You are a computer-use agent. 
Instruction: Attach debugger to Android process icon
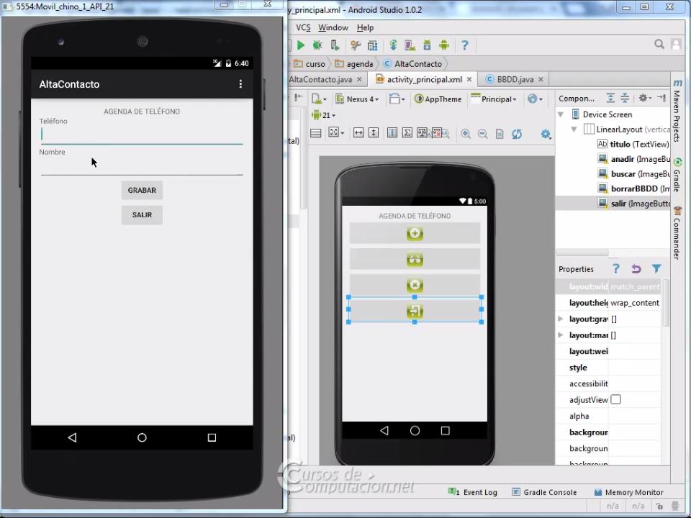click(335, 45)
